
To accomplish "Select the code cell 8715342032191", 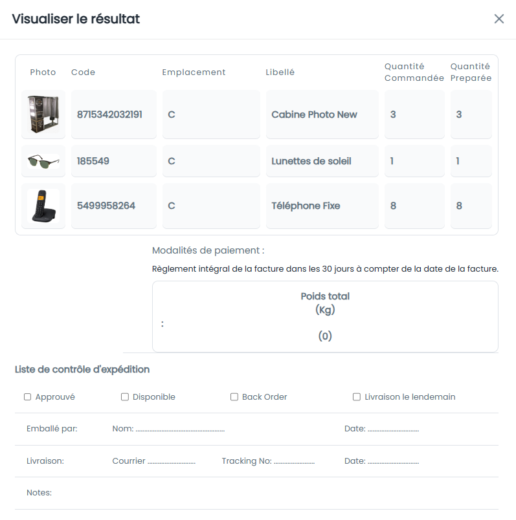I will [x=113, y=114].
